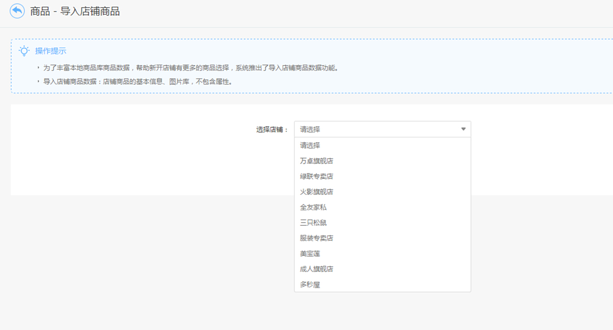Viewport: 613px width, 330px height.
Task: Click the tip starting 导入店铺商品数据
Action: [x=138, y=82]
